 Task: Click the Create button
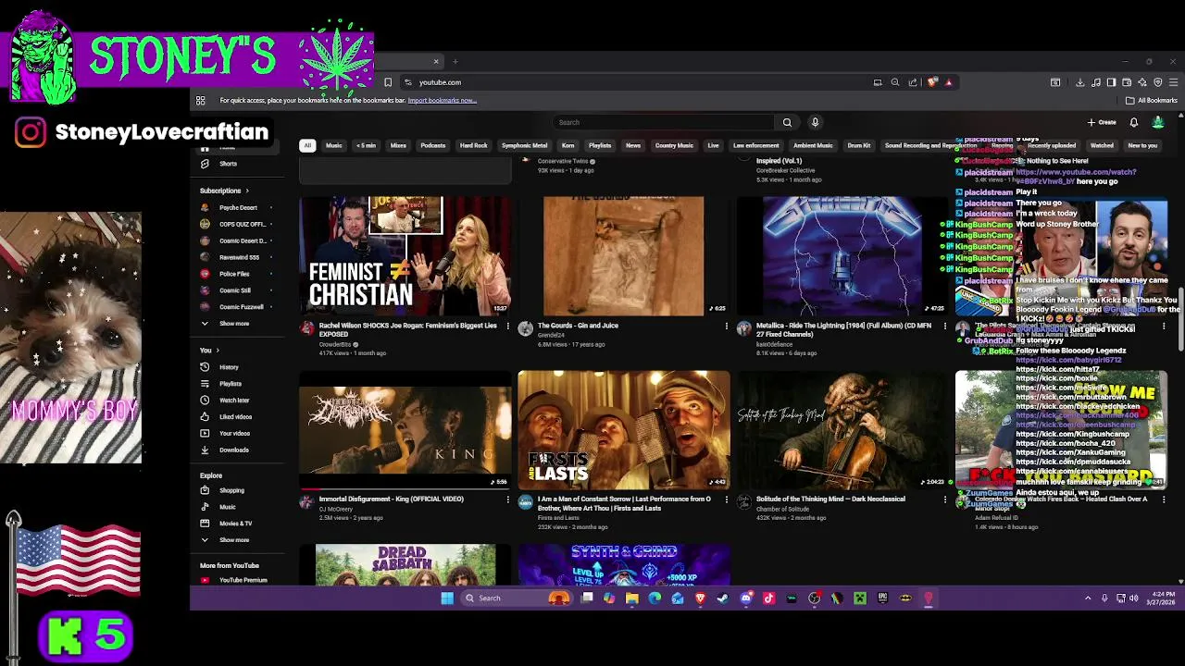1102,122
